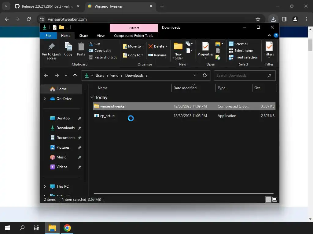Open Home in navigation pane
This screenshot has height=234, width=313.
[61, 89]
